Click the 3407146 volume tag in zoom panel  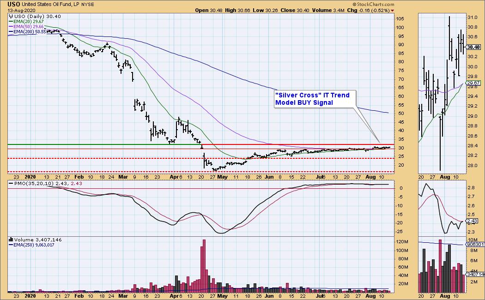475,274
